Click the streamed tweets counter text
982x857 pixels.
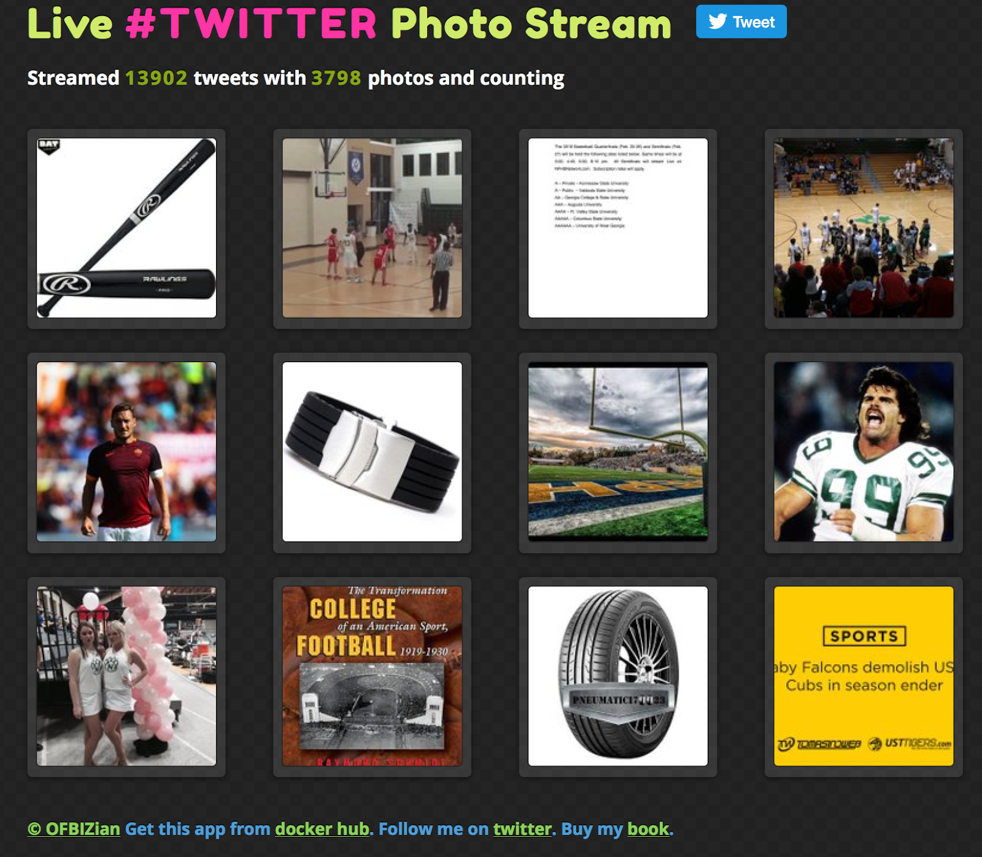[x=295, y=78]
